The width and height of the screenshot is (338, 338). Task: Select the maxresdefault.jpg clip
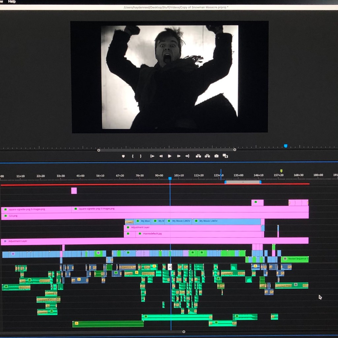[x=198, y=234]
